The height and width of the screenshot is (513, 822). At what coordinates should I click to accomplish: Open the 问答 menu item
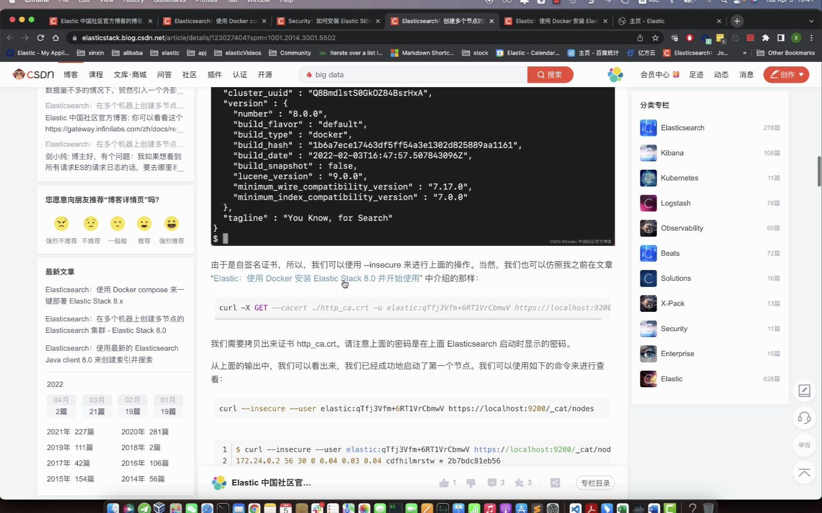(164, 75)
